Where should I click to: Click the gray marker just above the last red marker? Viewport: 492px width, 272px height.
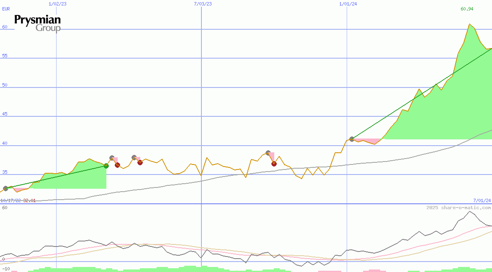click(x=268, y=153)
